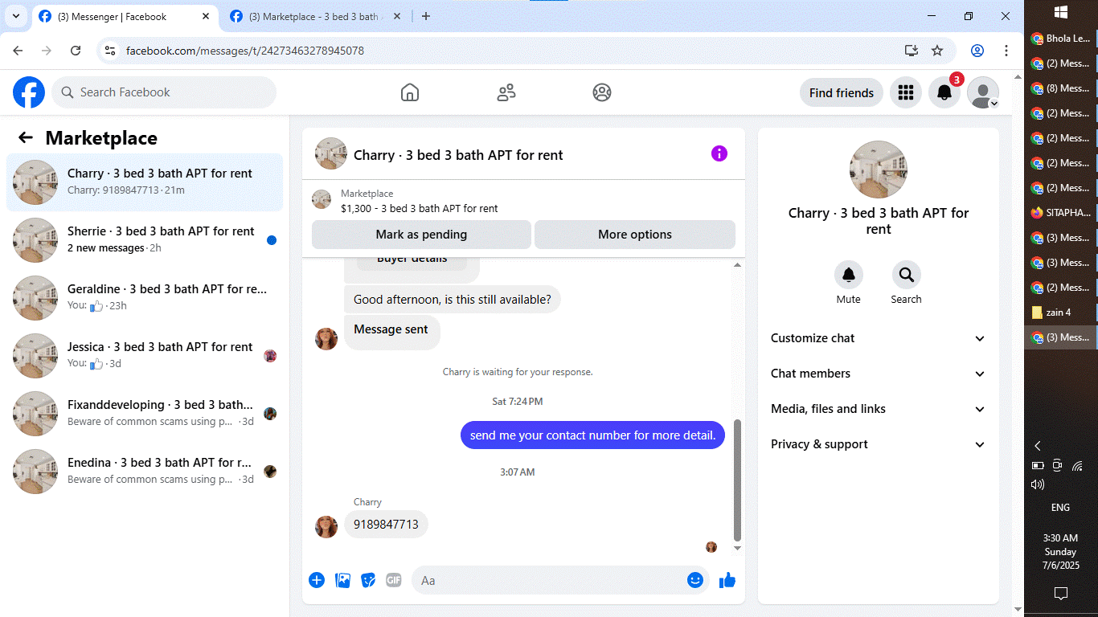Click the 'Good afternoon, is this still available?' message
The height and width of the screenshot is (617, 1098).
(453, 300)
